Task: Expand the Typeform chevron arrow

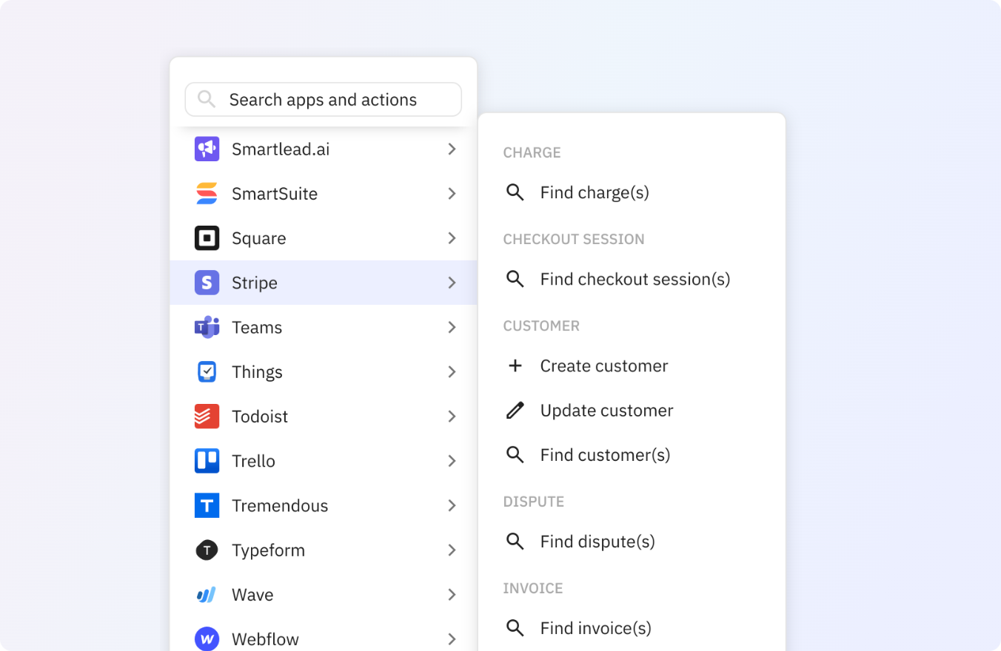Action: 452,550
